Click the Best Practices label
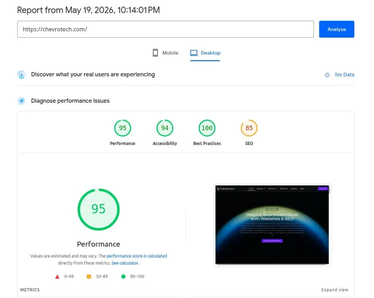Viewport: 374px width, 298px height. [x=207, y=143]
